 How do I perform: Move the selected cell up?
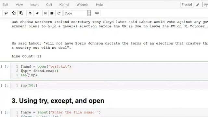(x=30, y=13)
